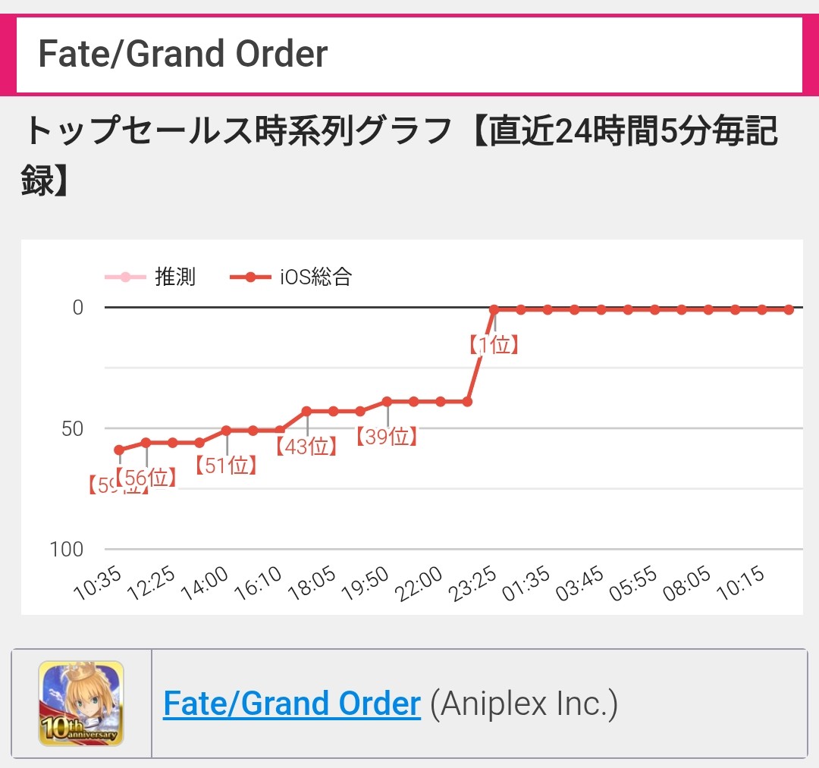Viewport: 819px width, 768px height.
Task: Click the data point directly above the 【1位】 label
Action: (x=494, y=309)
